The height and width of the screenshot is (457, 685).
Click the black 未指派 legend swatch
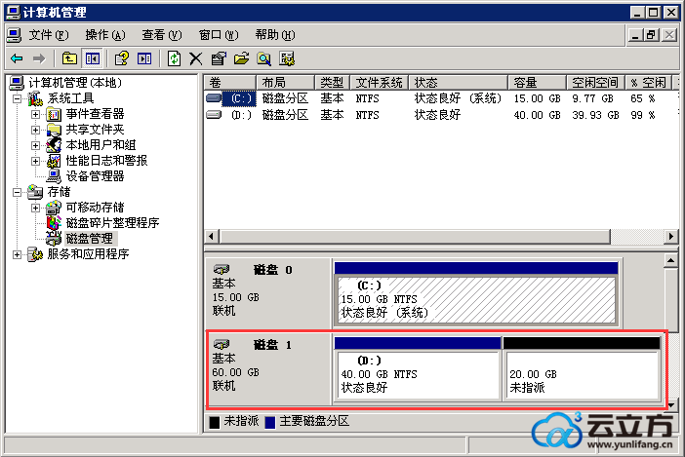point(215,422)
